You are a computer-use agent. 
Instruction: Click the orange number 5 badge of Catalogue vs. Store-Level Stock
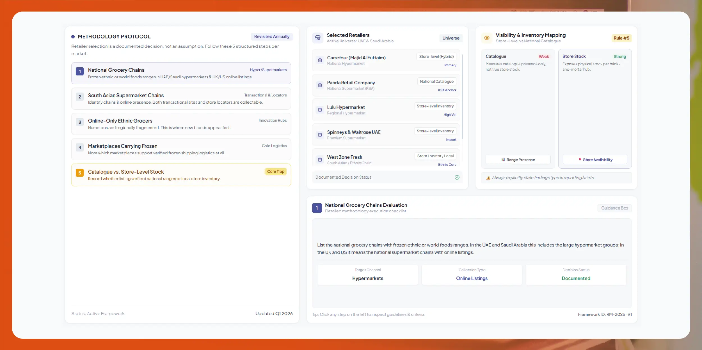[80, 173]
